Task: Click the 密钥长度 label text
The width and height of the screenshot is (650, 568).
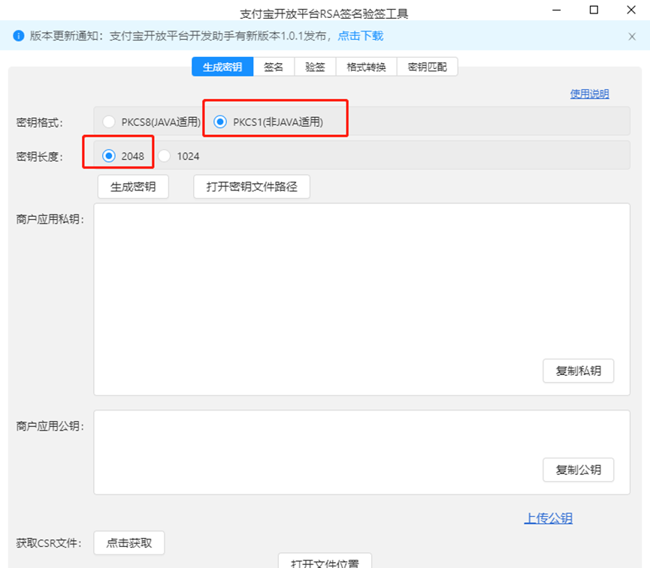Action: coord(39,157)
